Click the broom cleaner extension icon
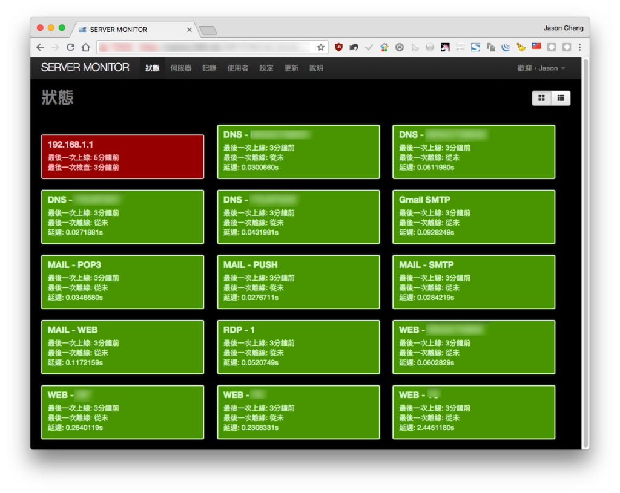Image resolution: width=620 pixels, height=493 pixels. (521, 47)
